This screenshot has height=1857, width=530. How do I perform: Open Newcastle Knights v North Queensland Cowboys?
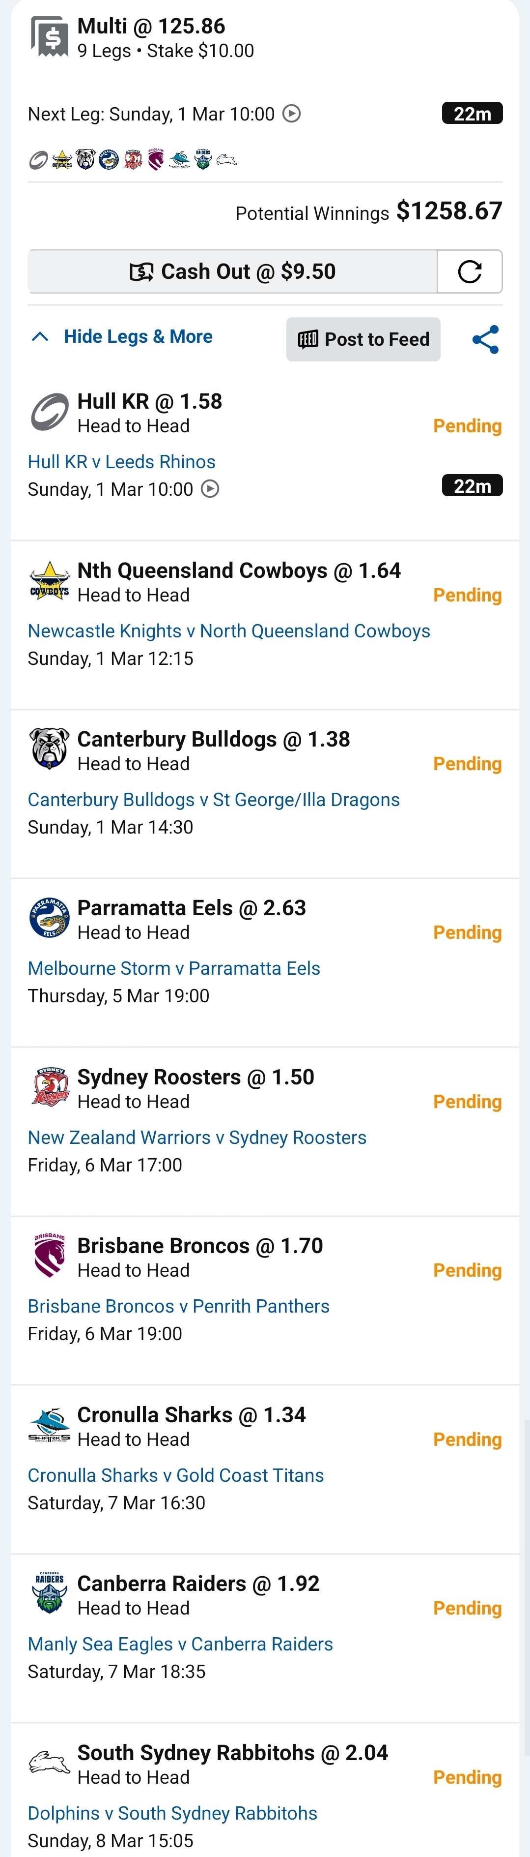click(228, 631)
